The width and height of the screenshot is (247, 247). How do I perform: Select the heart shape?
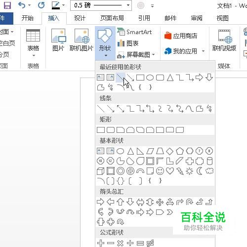170,171
